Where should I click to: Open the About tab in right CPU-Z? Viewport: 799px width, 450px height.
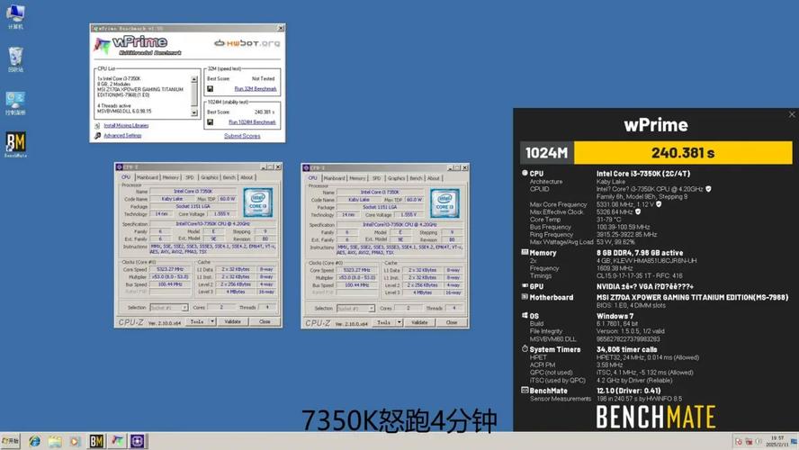click(x=434, y=178)
